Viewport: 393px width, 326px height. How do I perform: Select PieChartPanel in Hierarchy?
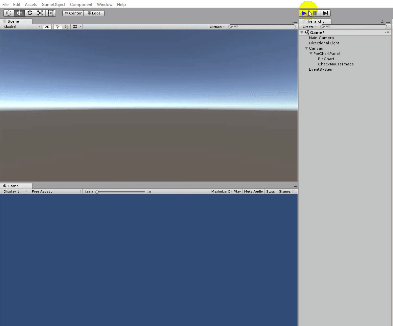326,54
